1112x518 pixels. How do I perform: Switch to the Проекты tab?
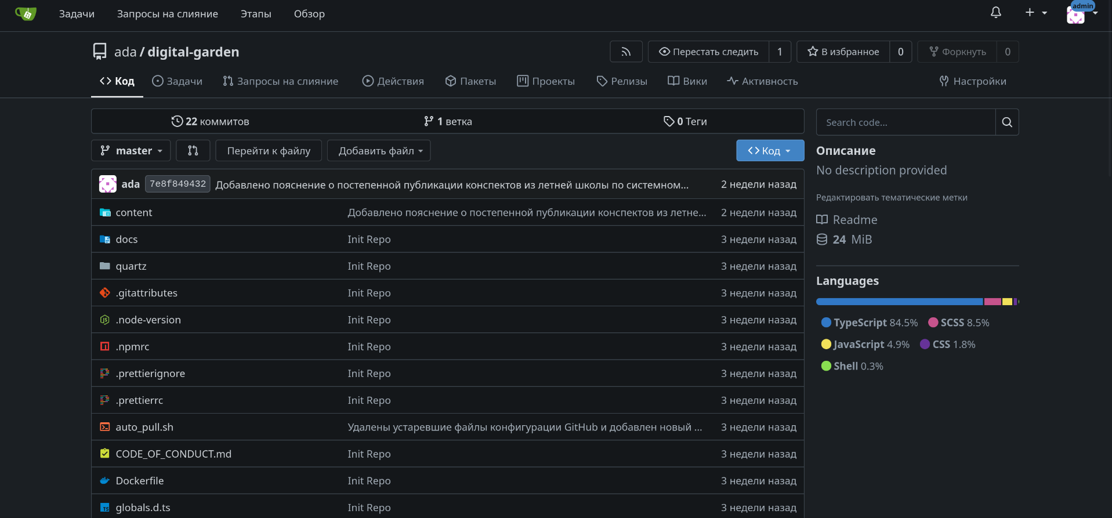click(x=546, y=81)
